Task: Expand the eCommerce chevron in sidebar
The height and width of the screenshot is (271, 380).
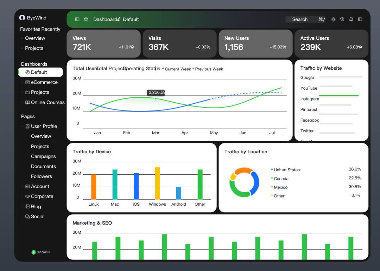Action: point(22,82)
